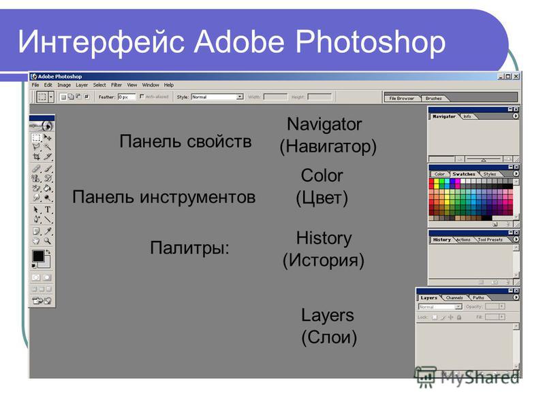Enable Subtract from selection mode
The image size is (545, 408).
pyautogui.click(x=78, y=97)
